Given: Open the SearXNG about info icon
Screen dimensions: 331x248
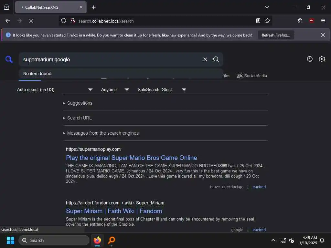Looking at the screenshot, I should pyautogui.click(x=310, y=59).
